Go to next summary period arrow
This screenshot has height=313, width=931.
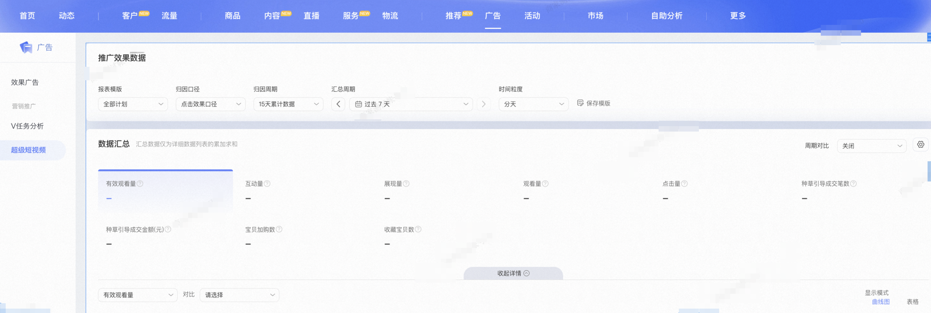point(483,104)
